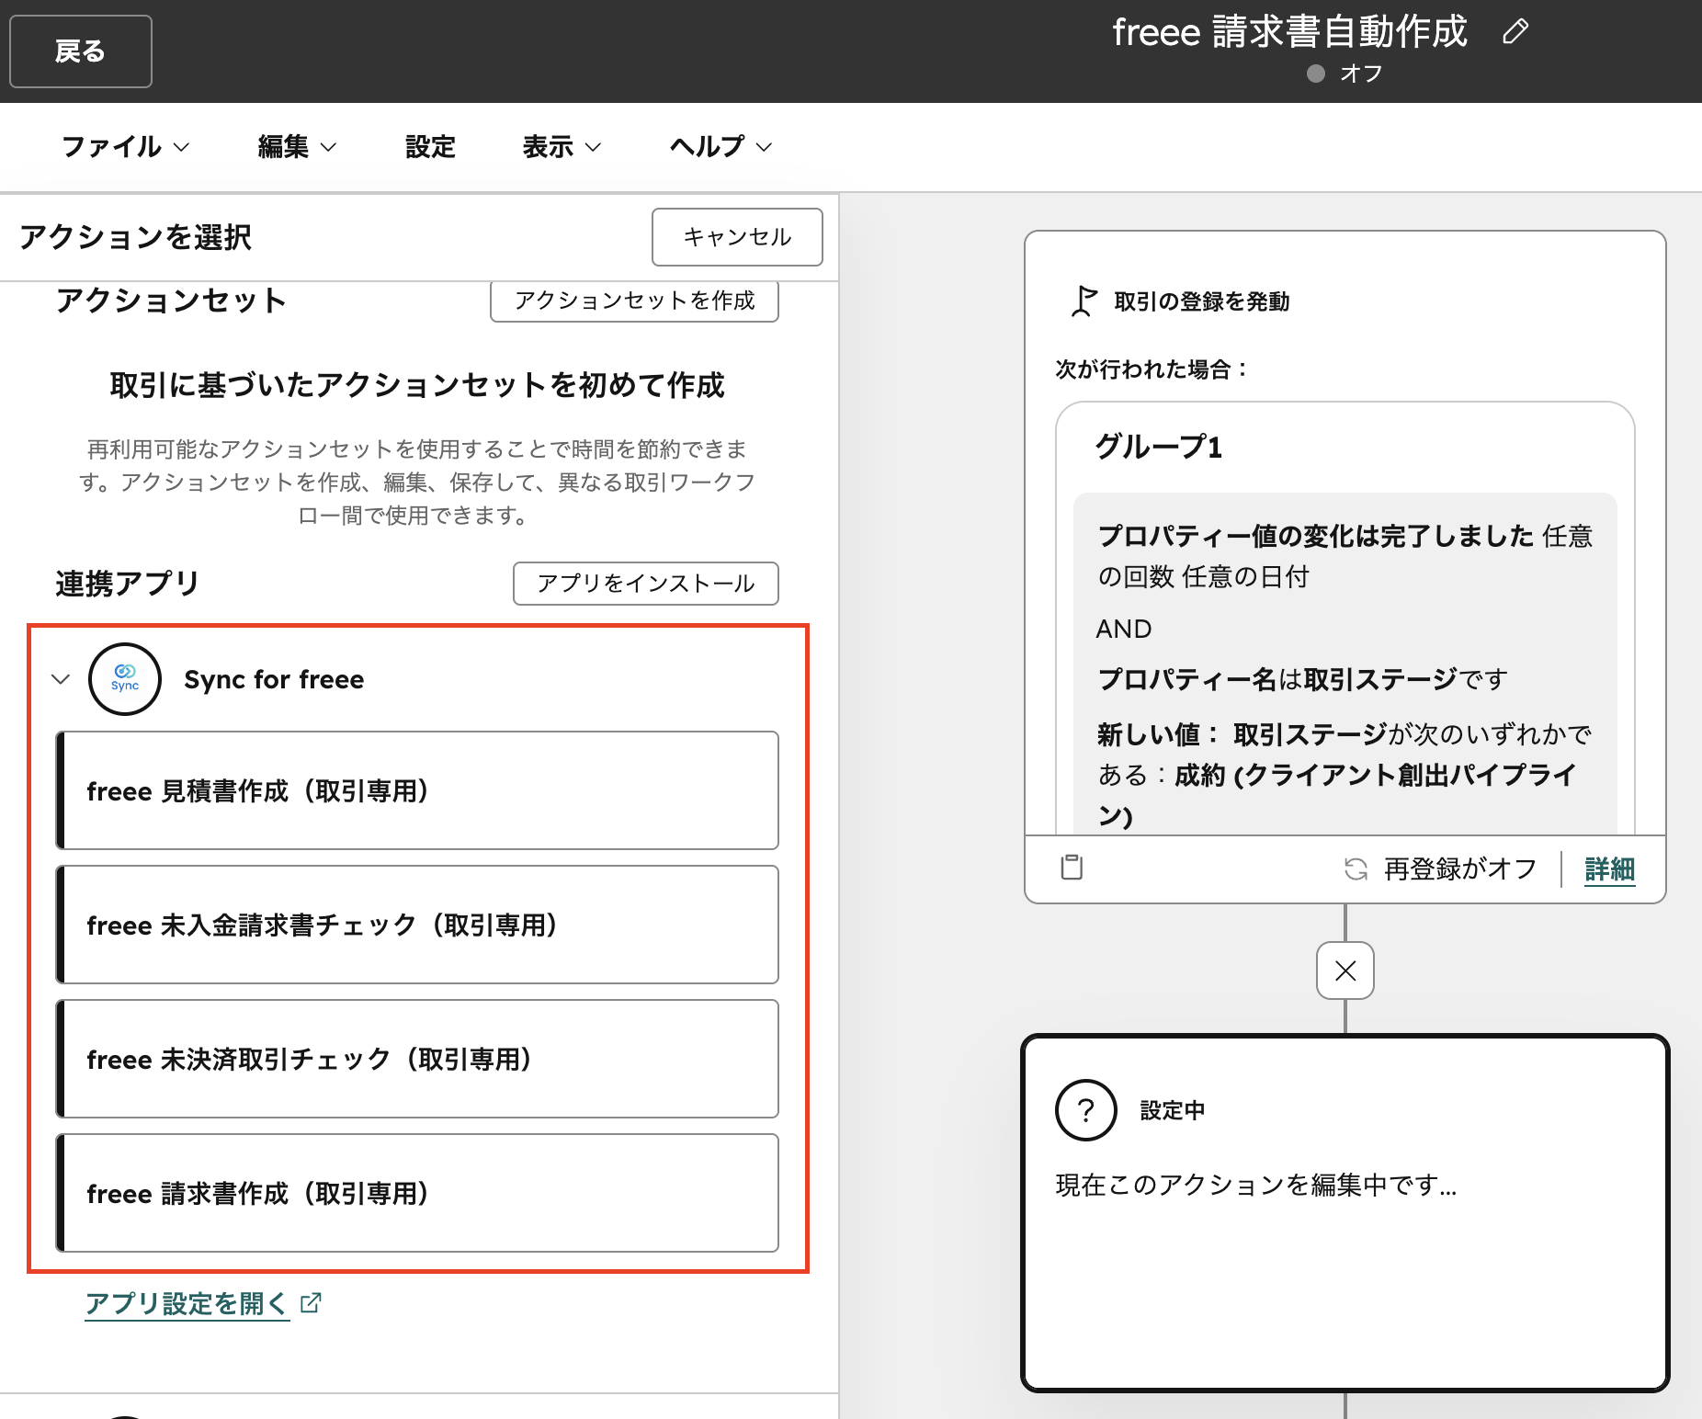Open the アプリ設定を開く link
The width and height of the screenshot is (1702, 1419).
tap(187, 1303)
